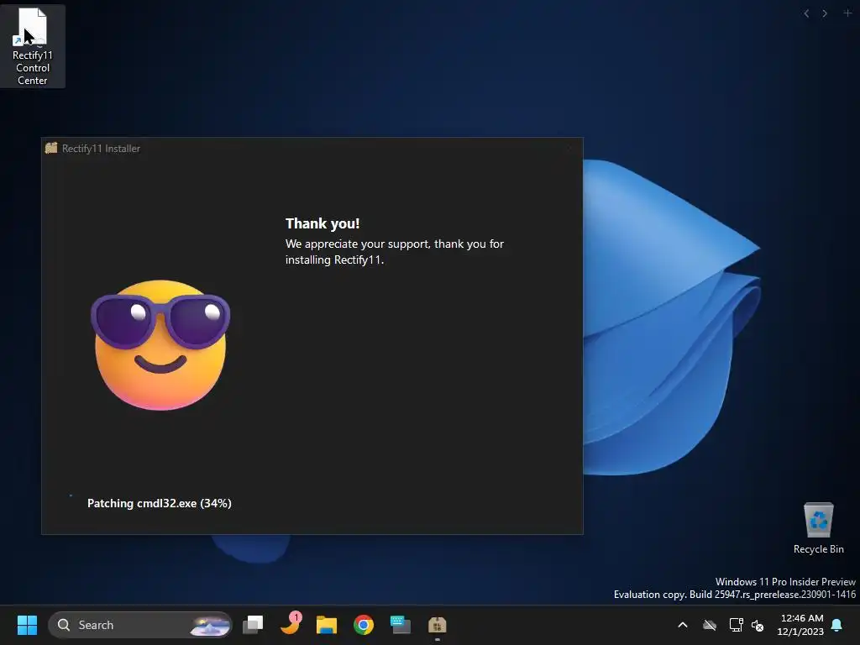Viewport: 860px width, 645px height.
Task: Select Rectify11 Installer taskbar icon
Action: coord(437,625)
